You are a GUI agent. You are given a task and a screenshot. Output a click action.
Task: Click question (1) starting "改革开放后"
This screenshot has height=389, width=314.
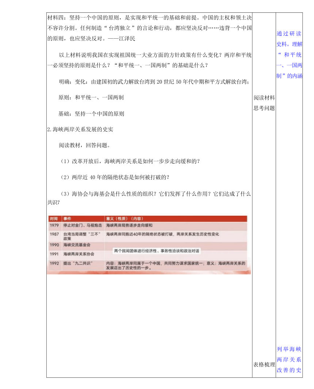point(130,161)
